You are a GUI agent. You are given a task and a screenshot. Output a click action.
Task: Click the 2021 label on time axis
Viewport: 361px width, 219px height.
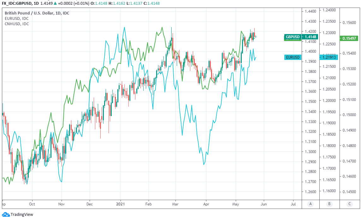point(121,204)
